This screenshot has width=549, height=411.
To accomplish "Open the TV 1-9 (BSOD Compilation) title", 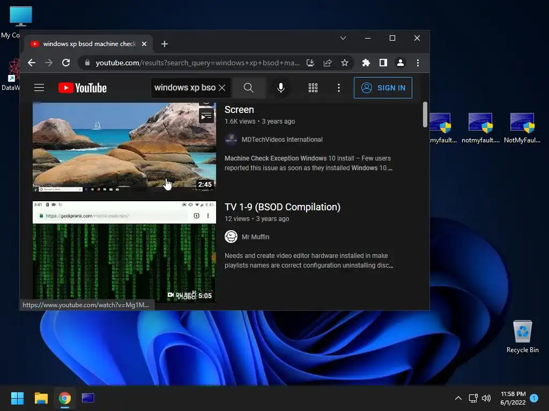I will point(282,207).
